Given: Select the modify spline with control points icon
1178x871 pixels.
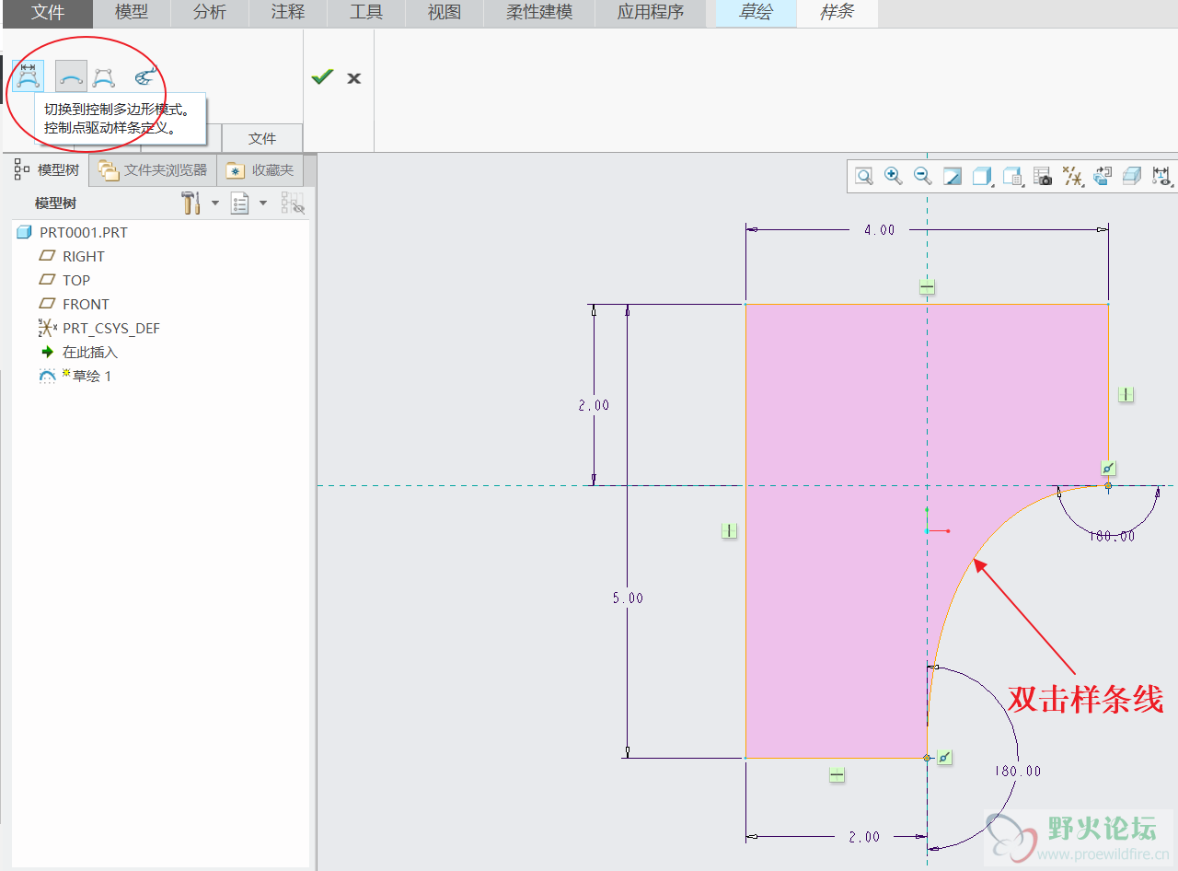Looking at the screenshot, I should pyautogui.click(x=104, y=77).
